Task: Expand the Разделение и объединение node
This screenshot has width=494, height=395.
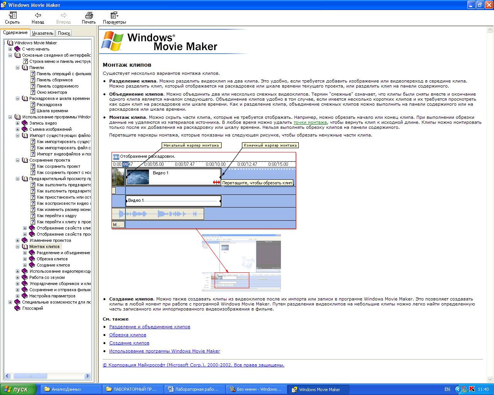Action: point(25,253)
